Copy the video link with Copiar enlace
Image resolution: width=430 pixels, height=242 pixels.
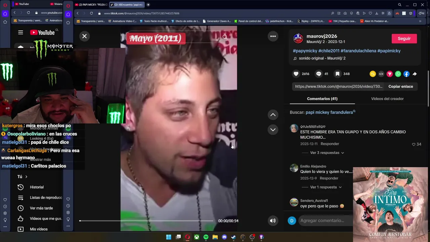400,86
